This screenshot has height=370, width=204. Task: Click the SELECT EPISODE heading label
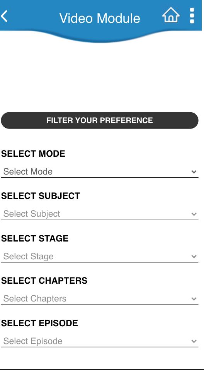(39, 323)
